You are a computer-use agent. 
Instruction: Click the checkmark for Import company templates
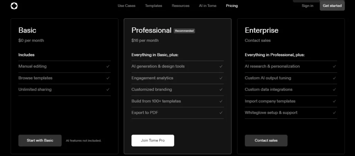334,101
